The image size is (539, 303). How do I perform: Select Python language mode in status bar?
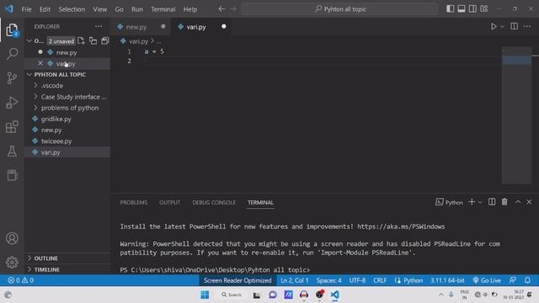point(413,280)
